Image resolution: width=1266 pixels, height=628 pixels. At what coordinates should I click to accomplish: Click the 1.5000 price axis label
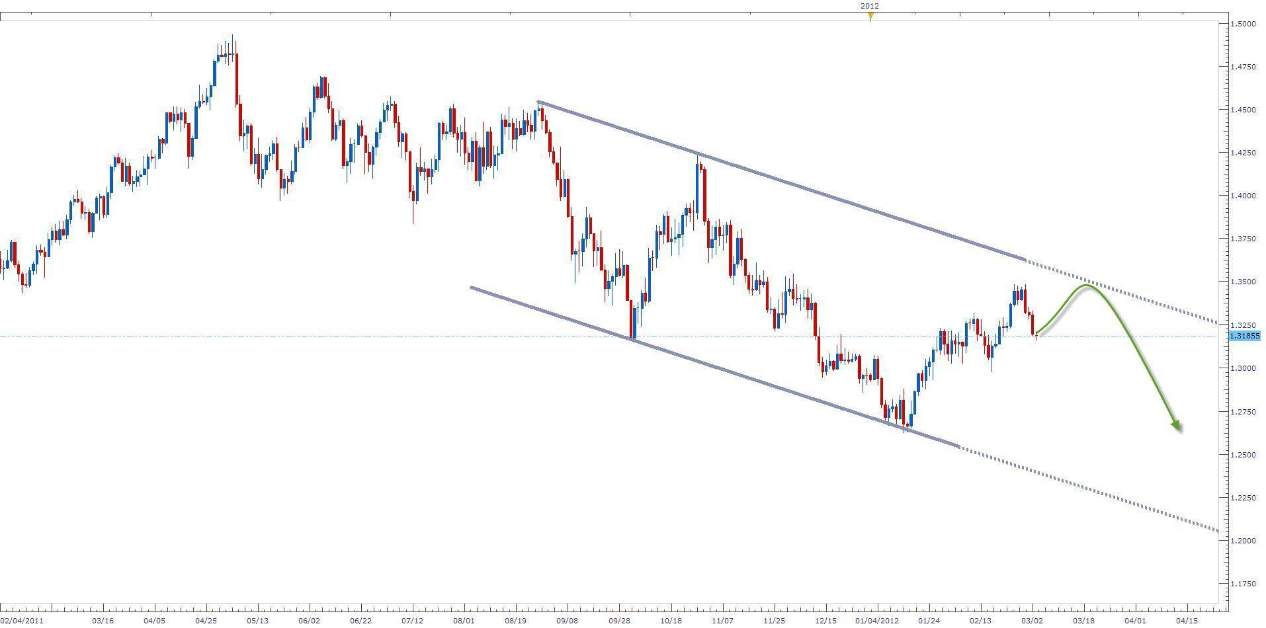point(1243,24)
